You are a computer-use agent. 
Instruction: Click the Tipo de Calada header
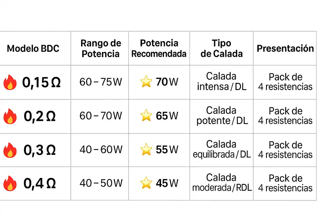click(221, 48)
